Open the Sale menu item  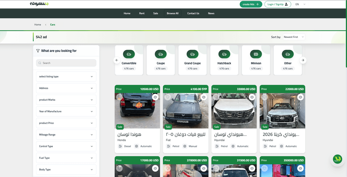click(x=156, y=13)
